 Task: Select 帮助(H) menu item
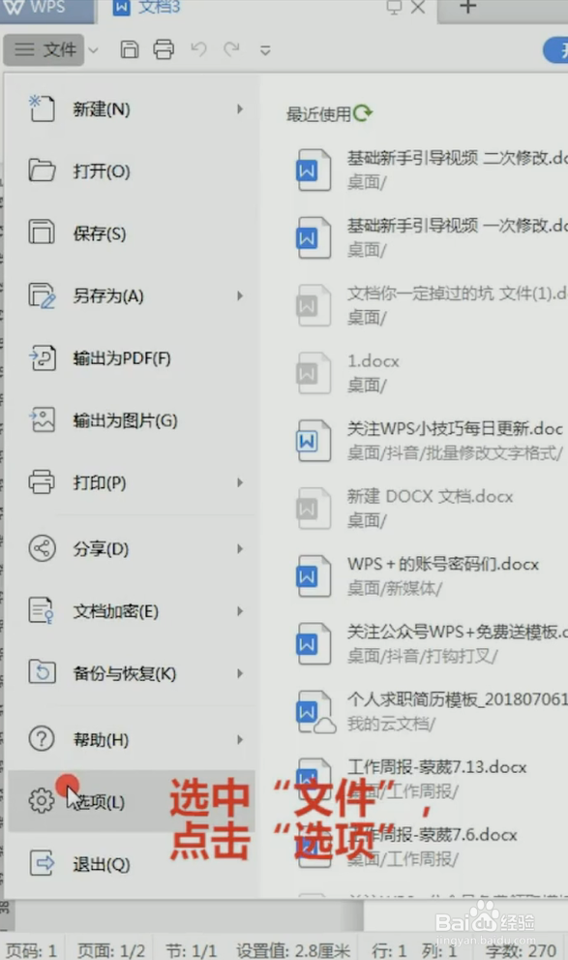(x=133, y=739)
